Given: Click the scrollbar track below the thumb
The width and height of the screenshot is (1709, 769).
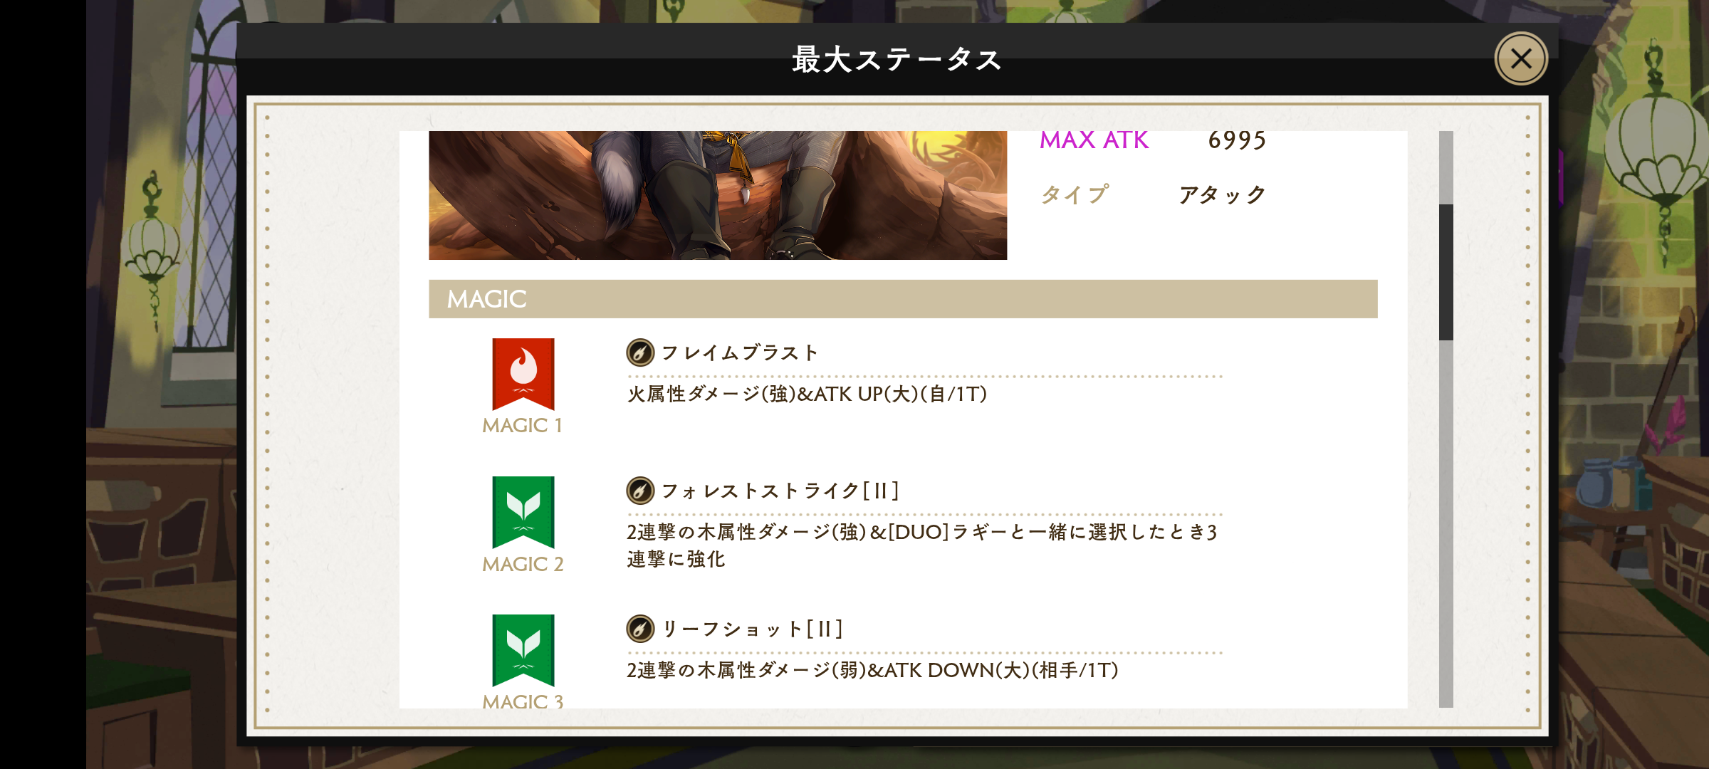Looking at the screenshot, I should pos(1446,523).
